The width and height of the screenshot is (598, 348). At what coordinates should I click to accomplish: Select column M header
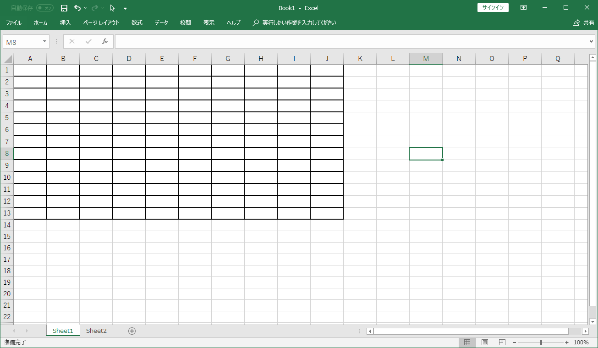(426, 59)
